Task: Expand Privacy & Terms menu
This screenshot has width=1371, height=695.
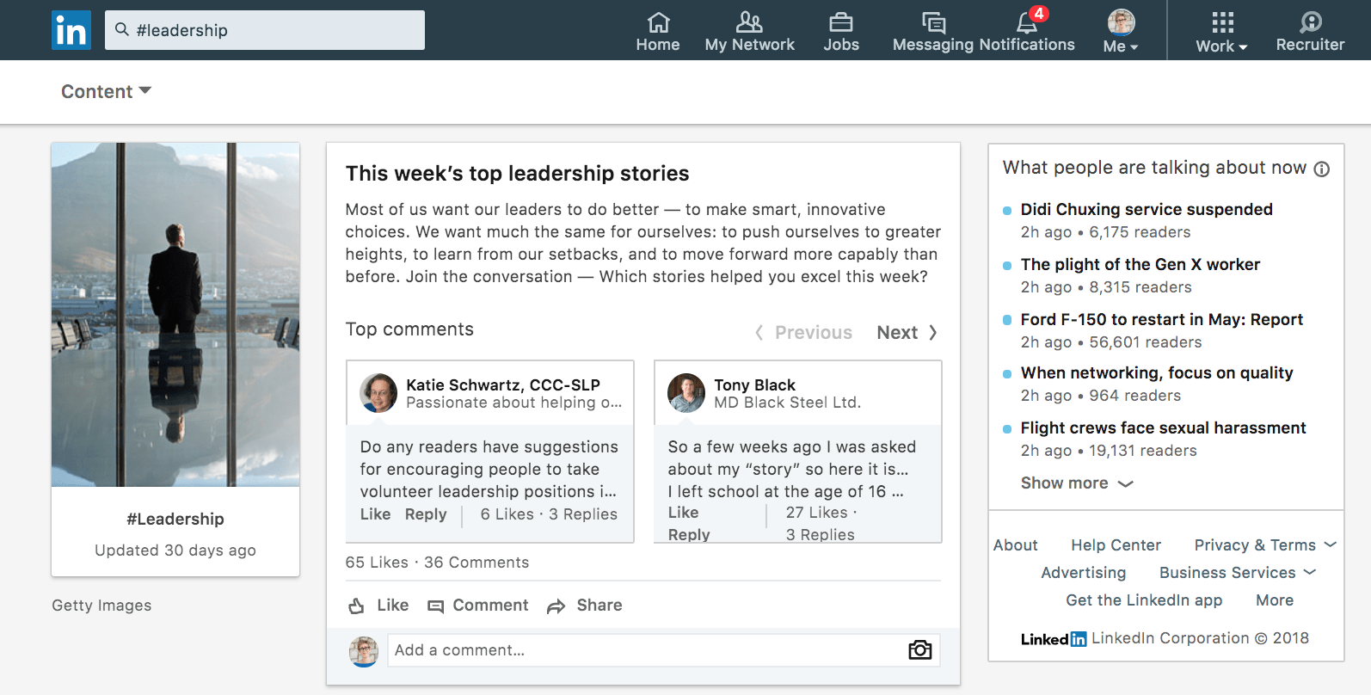Action: pos(1265,545)
